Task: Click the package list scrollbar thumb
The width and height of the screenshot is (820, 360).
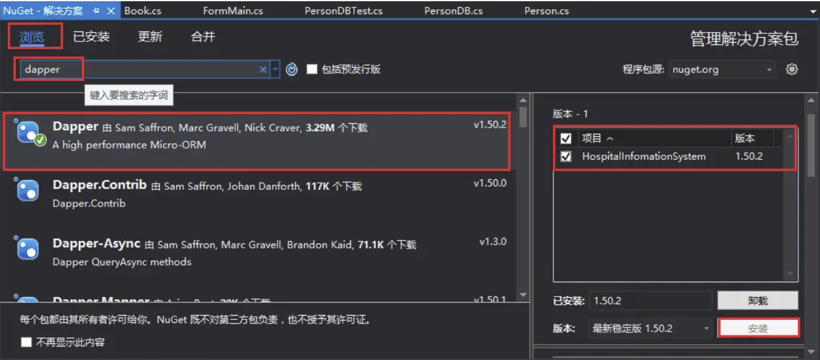Action: tap(523, 116)
